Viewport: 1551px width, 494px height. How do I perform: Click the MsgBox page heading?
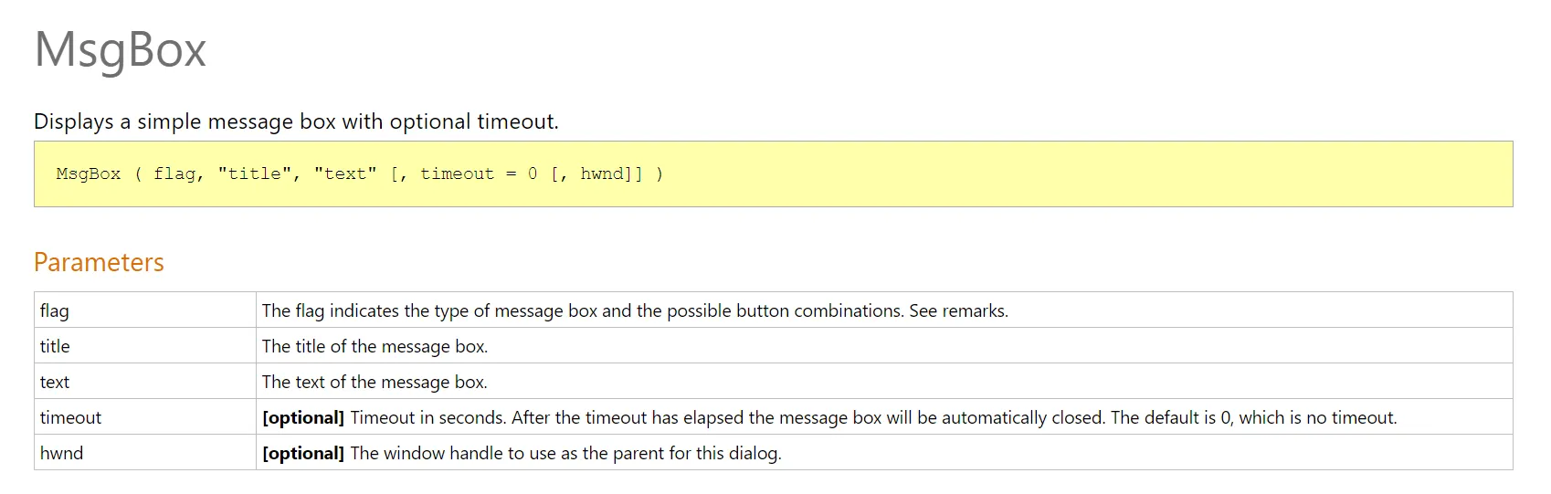[x=121, y=49]
